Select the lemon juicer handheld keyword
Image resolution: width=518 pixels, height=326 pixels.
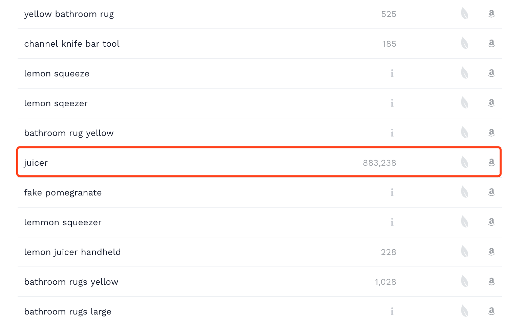click(x=72, y=252)
